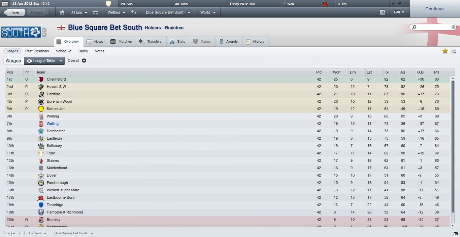The image size is (460, 237).
Task: Bookmark this page with the gold star
Action: pos(445,51)
